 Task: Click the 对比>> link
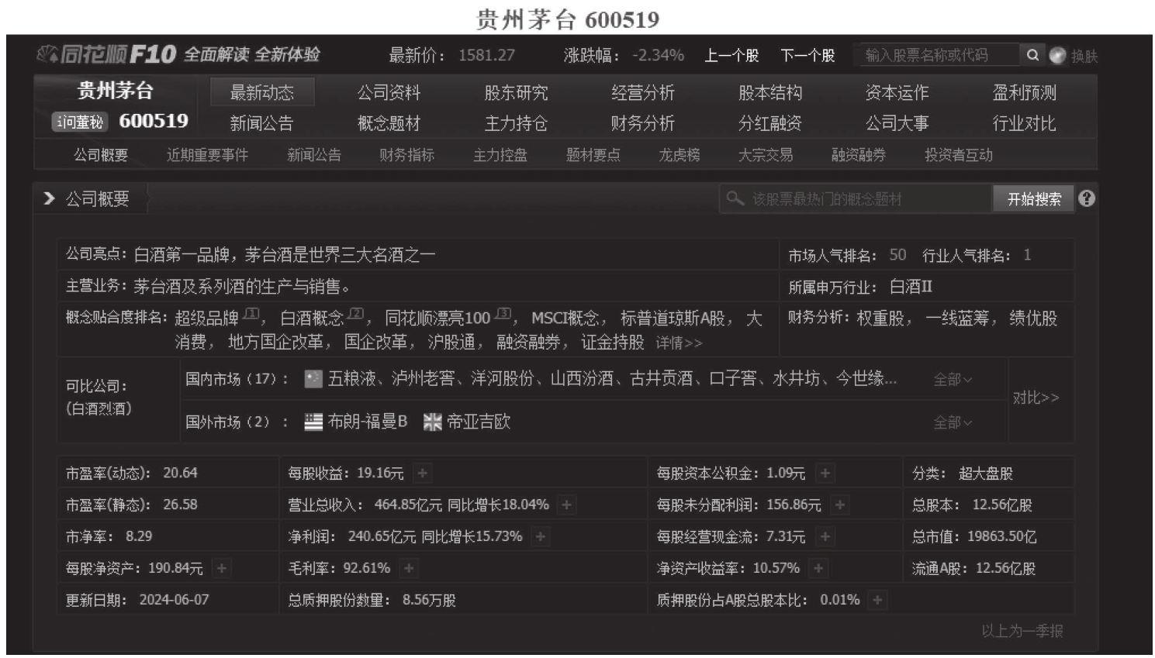(x=1036, y=398)
